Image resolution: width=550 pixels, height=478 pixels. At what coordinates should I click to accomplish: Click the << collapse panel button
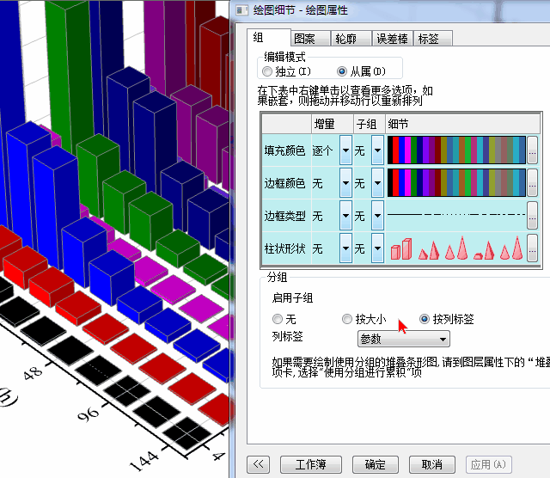259,464
